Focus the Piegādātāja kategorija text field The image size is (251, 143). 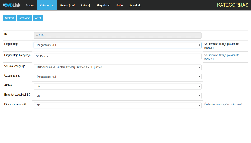pos(117,56)
